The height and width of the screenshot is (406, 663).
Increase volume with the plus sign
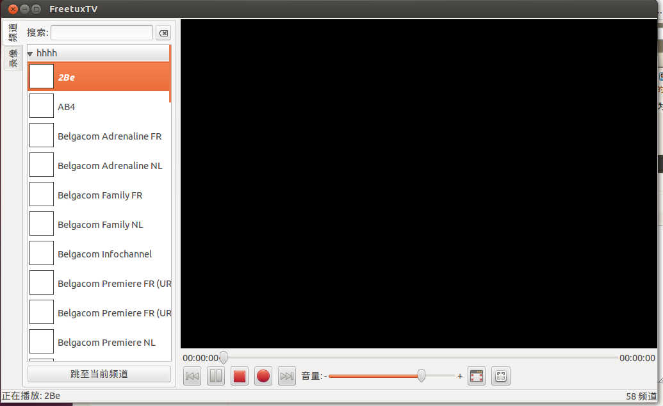click(x=460, y=376)
